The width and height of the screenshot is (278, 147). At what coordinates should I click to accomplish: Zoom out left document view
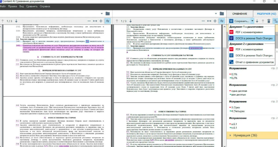[89, 21]
